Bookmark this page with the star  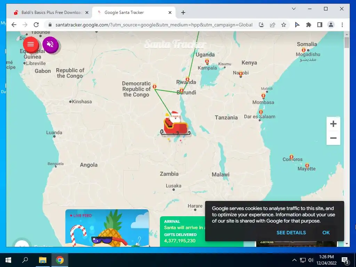pyautogui.click(x=284, y=25)
